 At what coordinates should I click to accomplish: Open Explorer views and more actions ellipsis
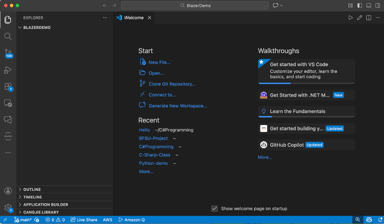(x=105, y=18)
